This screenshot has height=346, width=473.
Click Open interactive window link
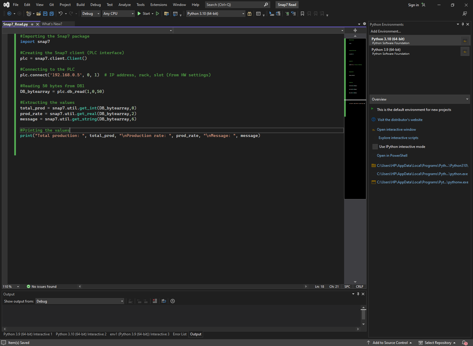[x=396, y=130]
